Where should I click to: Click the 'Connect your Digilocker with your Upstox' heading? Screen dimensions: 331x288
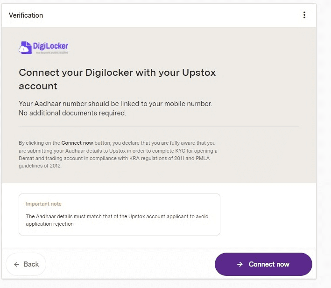(x=117, y=73)
